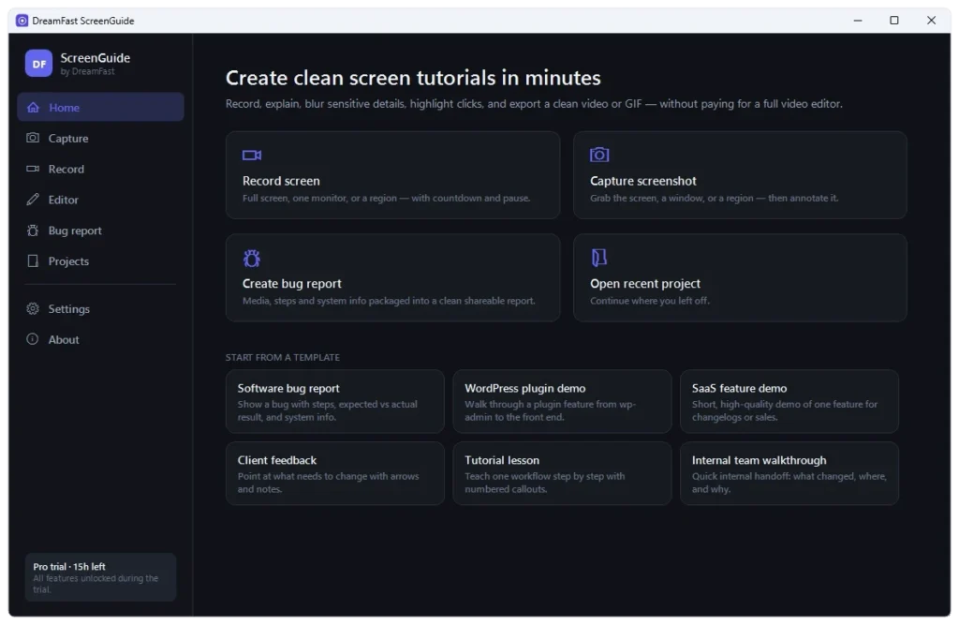Click the Record camcorder icon in sidebar
This screenshot has width=959, height=625.
click(33, 169)
